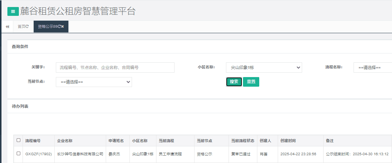
Task: Focus the 关键字 keyword input field
Action: click(115, 67)
